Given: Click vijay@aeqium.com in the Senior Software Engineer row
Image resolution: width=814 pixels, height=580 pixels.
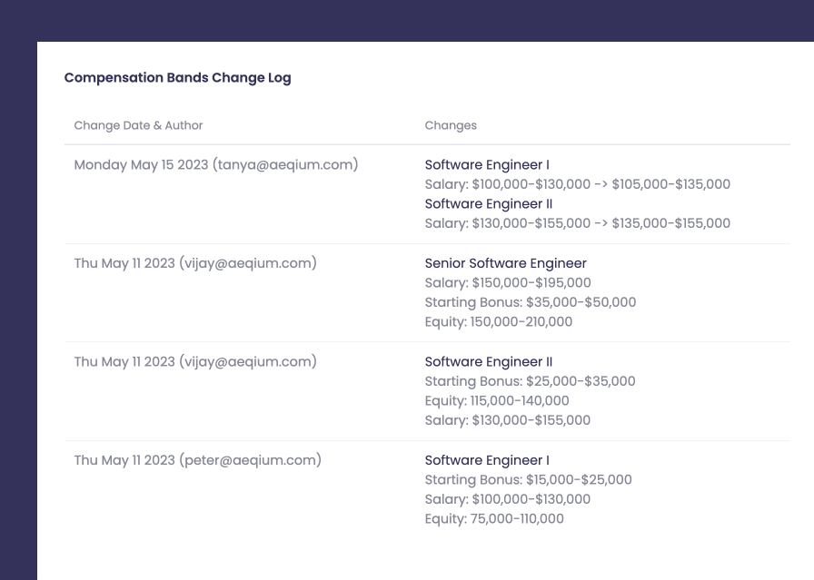Looking at the screenshot, I should (x=247, y=262).
